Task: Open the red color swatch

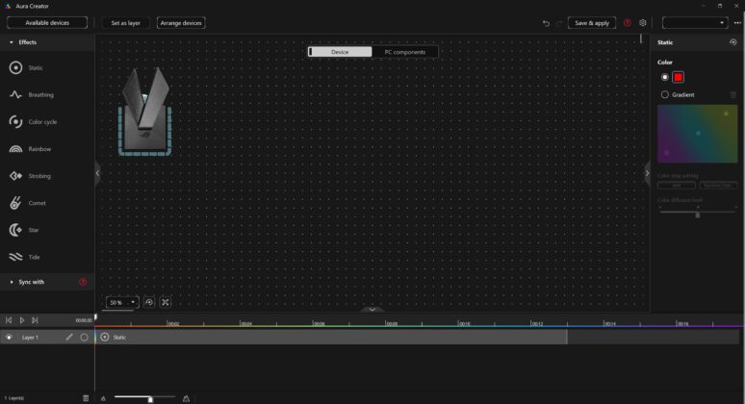Action: [x=678, y=77]
